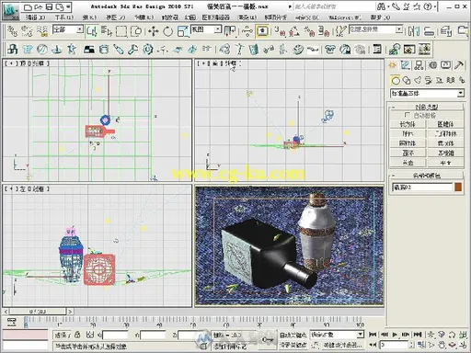The image size is (471, 353).
Task: Open the 帮助(H) menu
Action: (x=380, y=17)
